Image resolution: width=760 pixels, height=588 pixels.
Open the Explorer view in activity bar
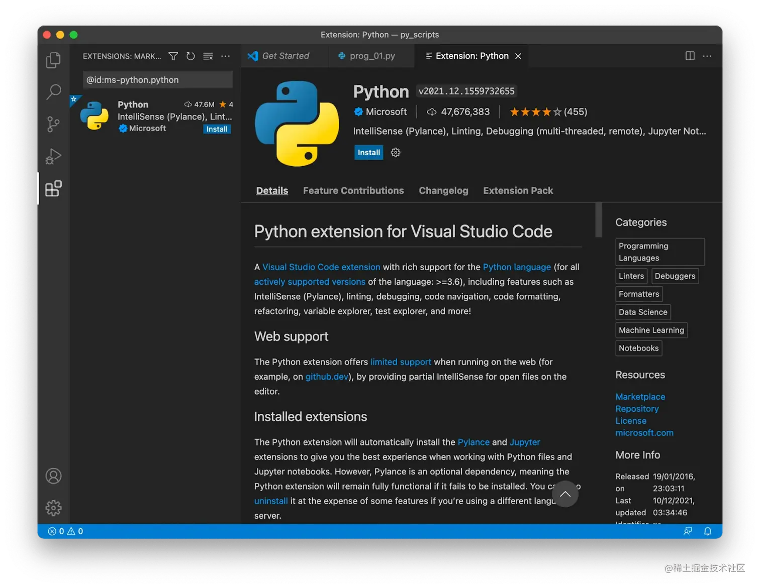[x=53, y=60]
